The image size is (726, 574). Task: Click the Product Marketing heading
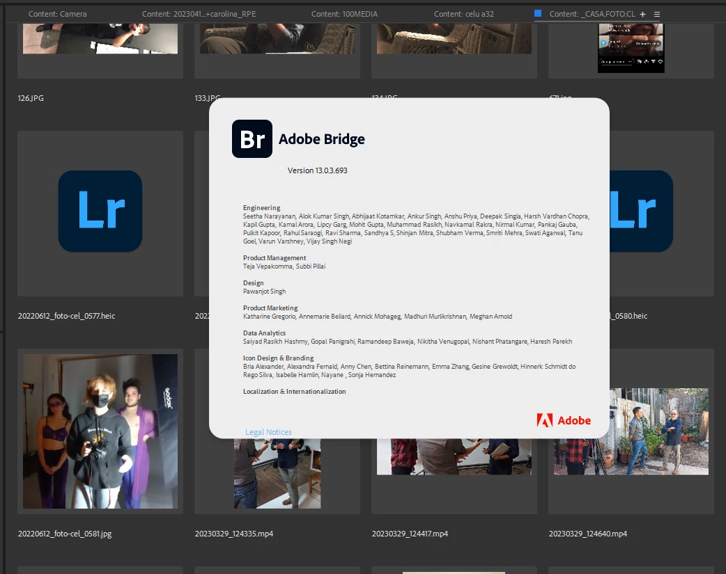click(x=270, y=308)
